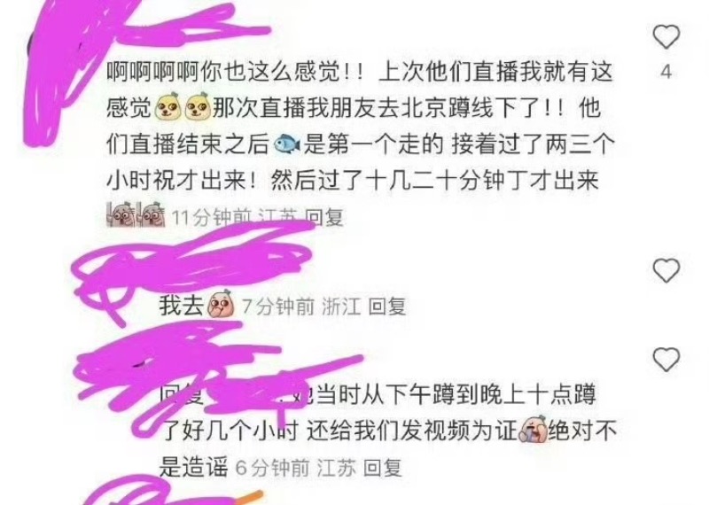Like the first comment with 4 likes
The height and width of the screenshot is (505, 709).
[x=666, y=36]
